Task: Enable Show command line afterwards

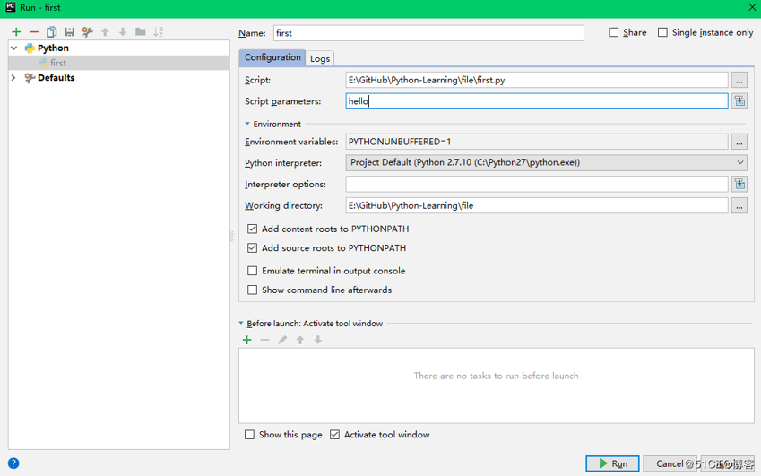Action: click(252, 290)
